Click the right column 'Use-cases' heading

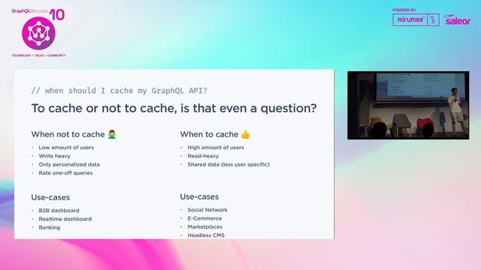point(199,196)
